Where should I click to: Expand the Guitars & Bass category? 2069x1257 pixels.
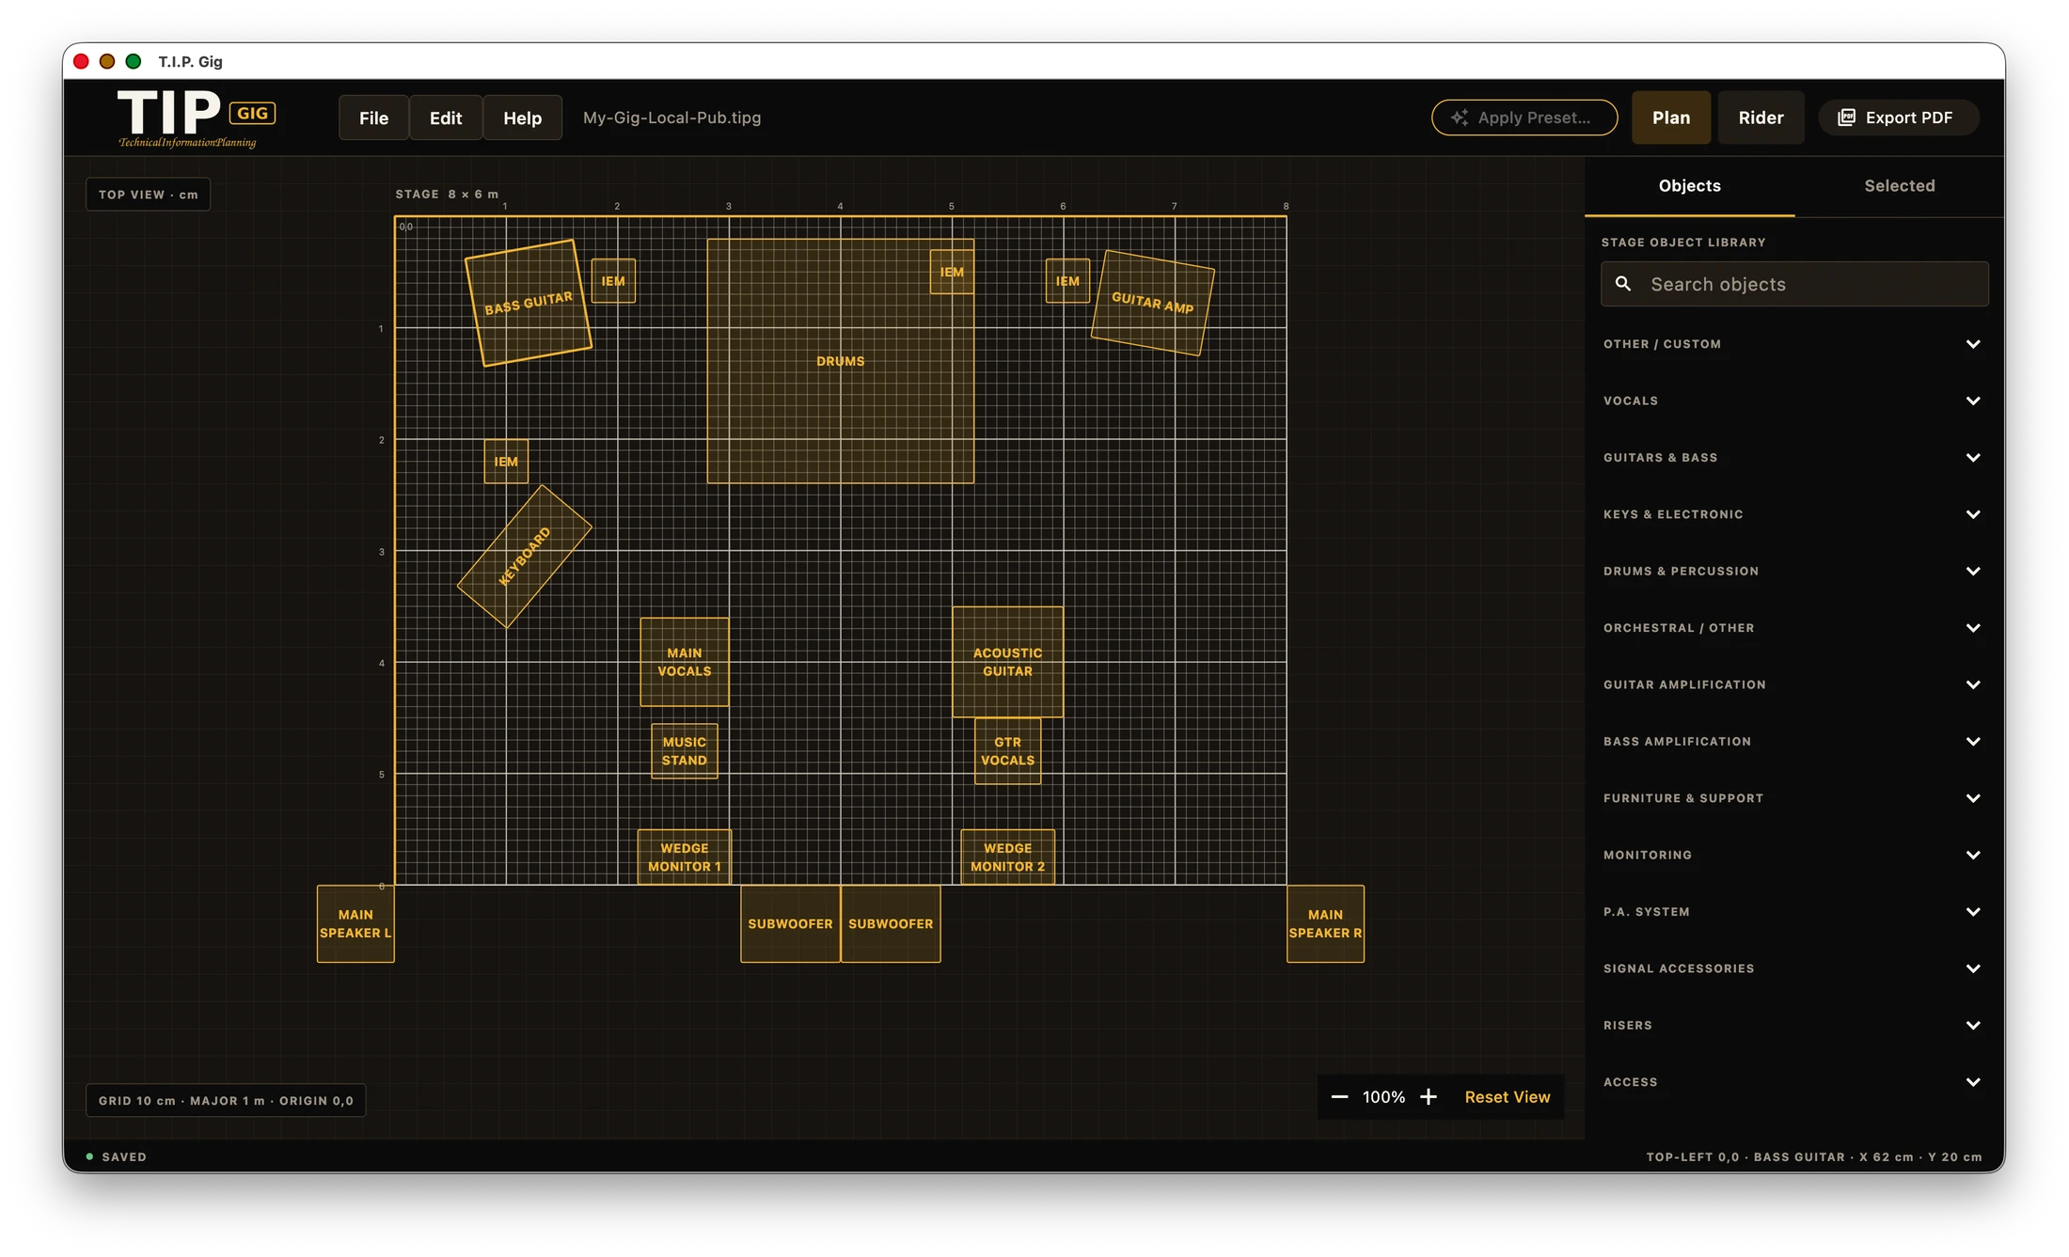click(x=1794, y=458)
